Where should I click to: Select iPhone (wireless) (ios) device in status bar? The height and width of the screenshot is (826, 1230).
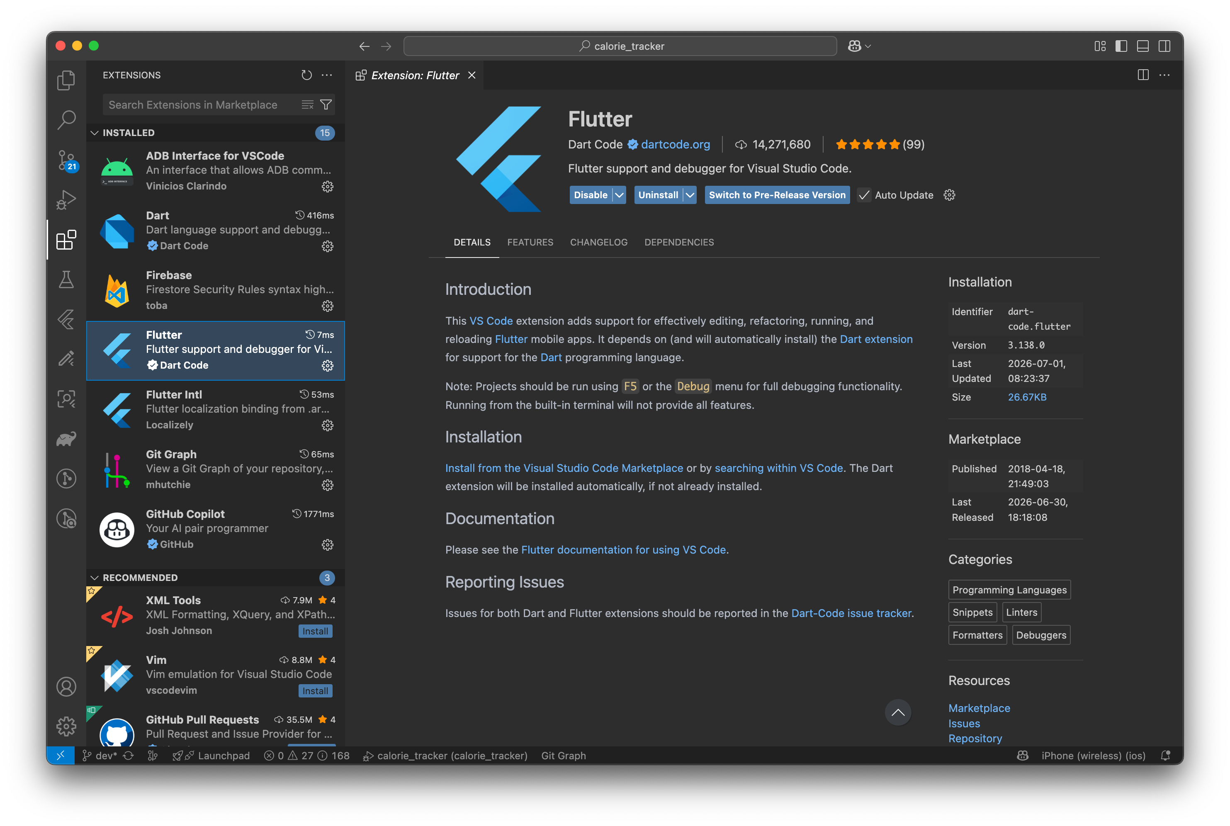coord(1093,756)
